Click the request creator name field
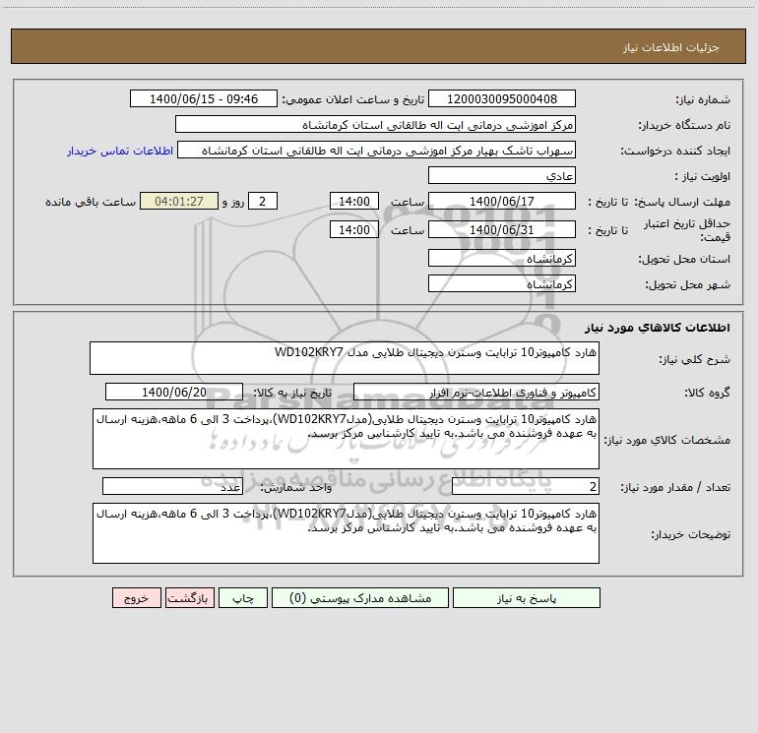Image resolution: width=758 pixels, height=733 pixels. pyautogui.click(x=377, y=150)
